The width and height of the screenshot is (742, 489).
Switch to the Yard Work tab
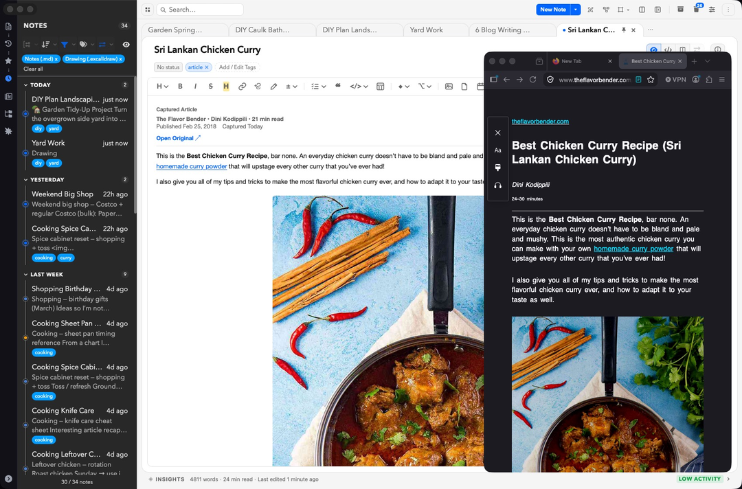[436, 30]
